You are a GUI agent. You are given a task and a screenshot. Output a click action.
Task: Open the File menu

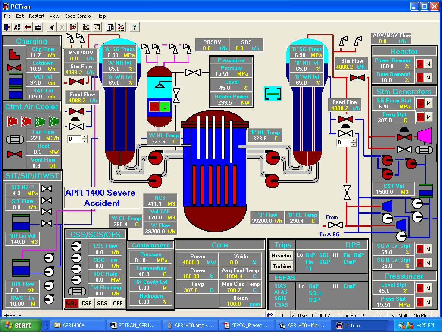point(7,16)
